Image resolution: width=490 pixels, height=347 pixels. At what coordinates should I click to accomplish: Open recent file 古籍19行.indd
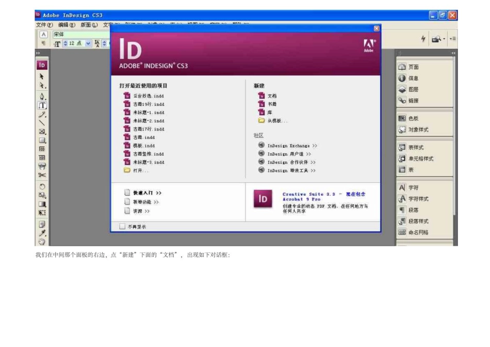tap(144, 104)
